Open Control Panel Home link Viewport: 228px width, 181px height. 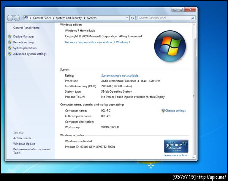pos(26,28)
